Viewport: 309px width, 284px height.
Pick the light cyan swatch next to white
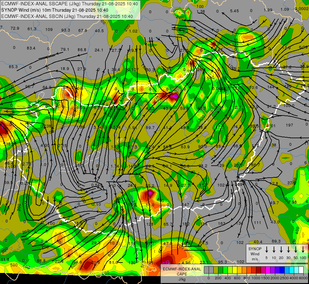coord(296,270)
